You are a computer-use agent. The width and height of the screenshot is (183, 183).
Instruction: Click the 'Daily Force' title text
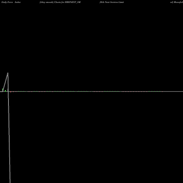click(x=7, y=2)
